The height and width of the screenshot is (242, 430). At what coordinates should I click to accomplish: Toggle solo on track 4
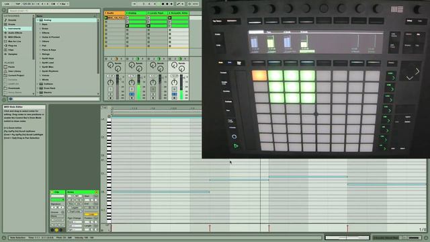(x=174, y=94)
